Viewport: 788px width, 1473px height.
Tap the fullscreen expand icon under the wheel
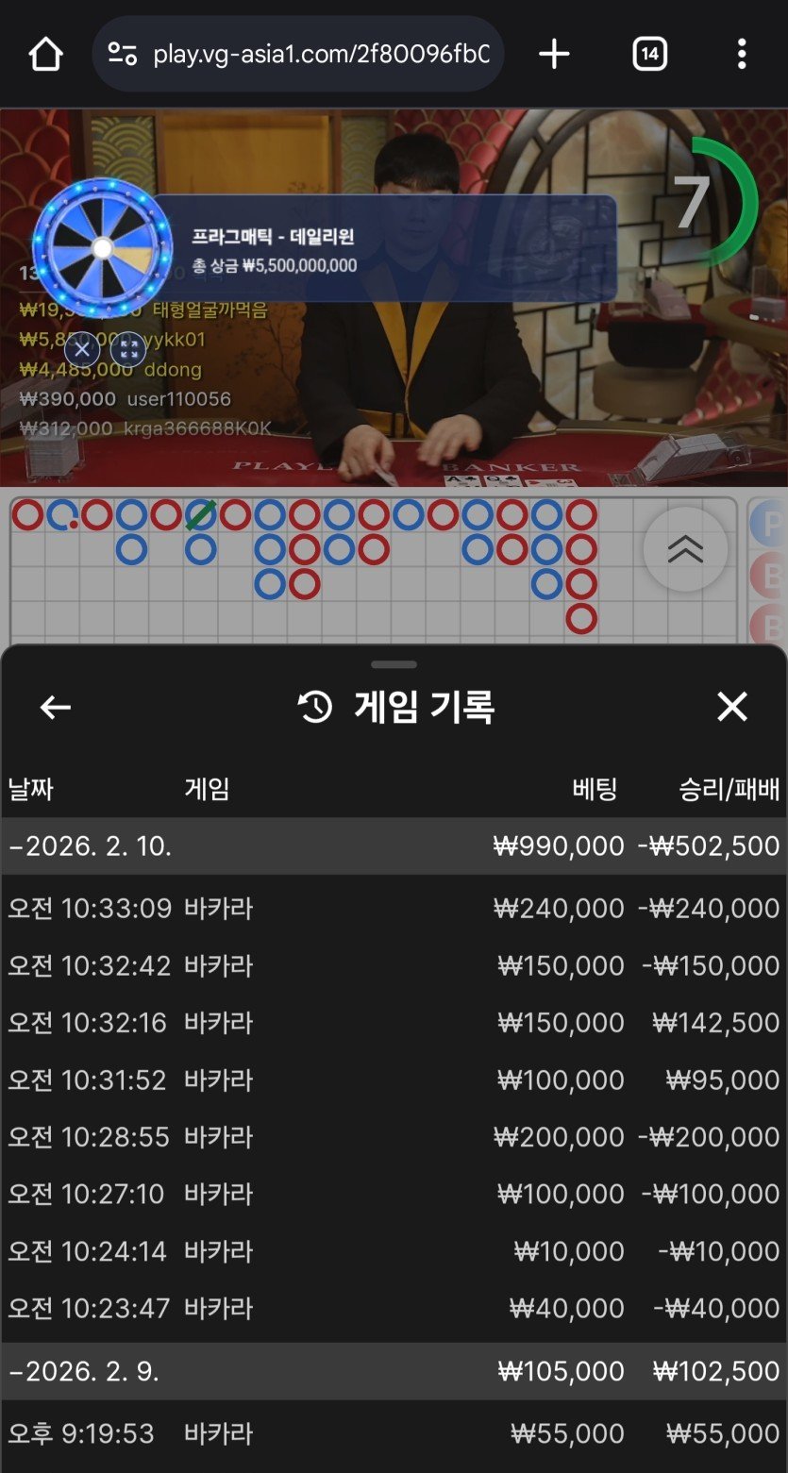coord(128,349)
